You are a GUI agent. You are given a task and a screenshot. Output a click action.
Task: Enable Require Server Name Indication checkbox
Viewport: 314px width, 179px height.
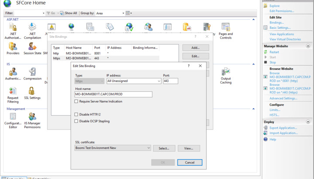coord(76,101)
